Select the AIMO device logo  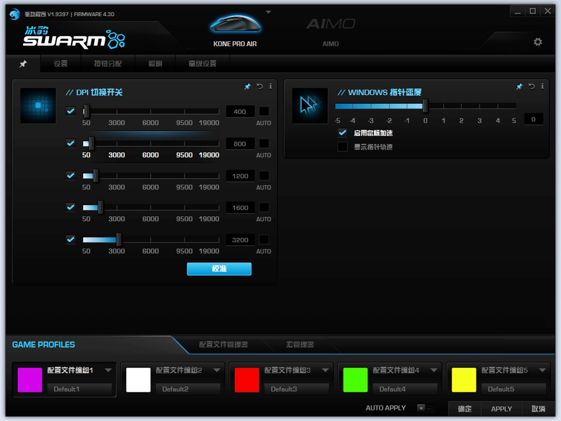point(331,23)
